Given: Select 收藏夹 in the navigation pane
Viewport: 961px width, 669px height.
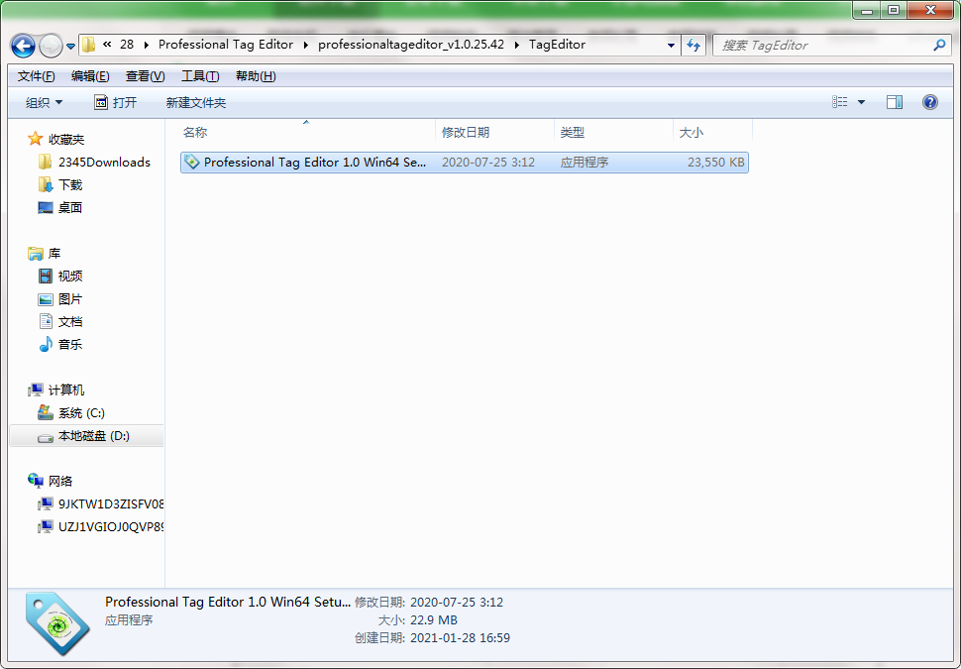Looking at the screenshot, I should click(66, 140).
